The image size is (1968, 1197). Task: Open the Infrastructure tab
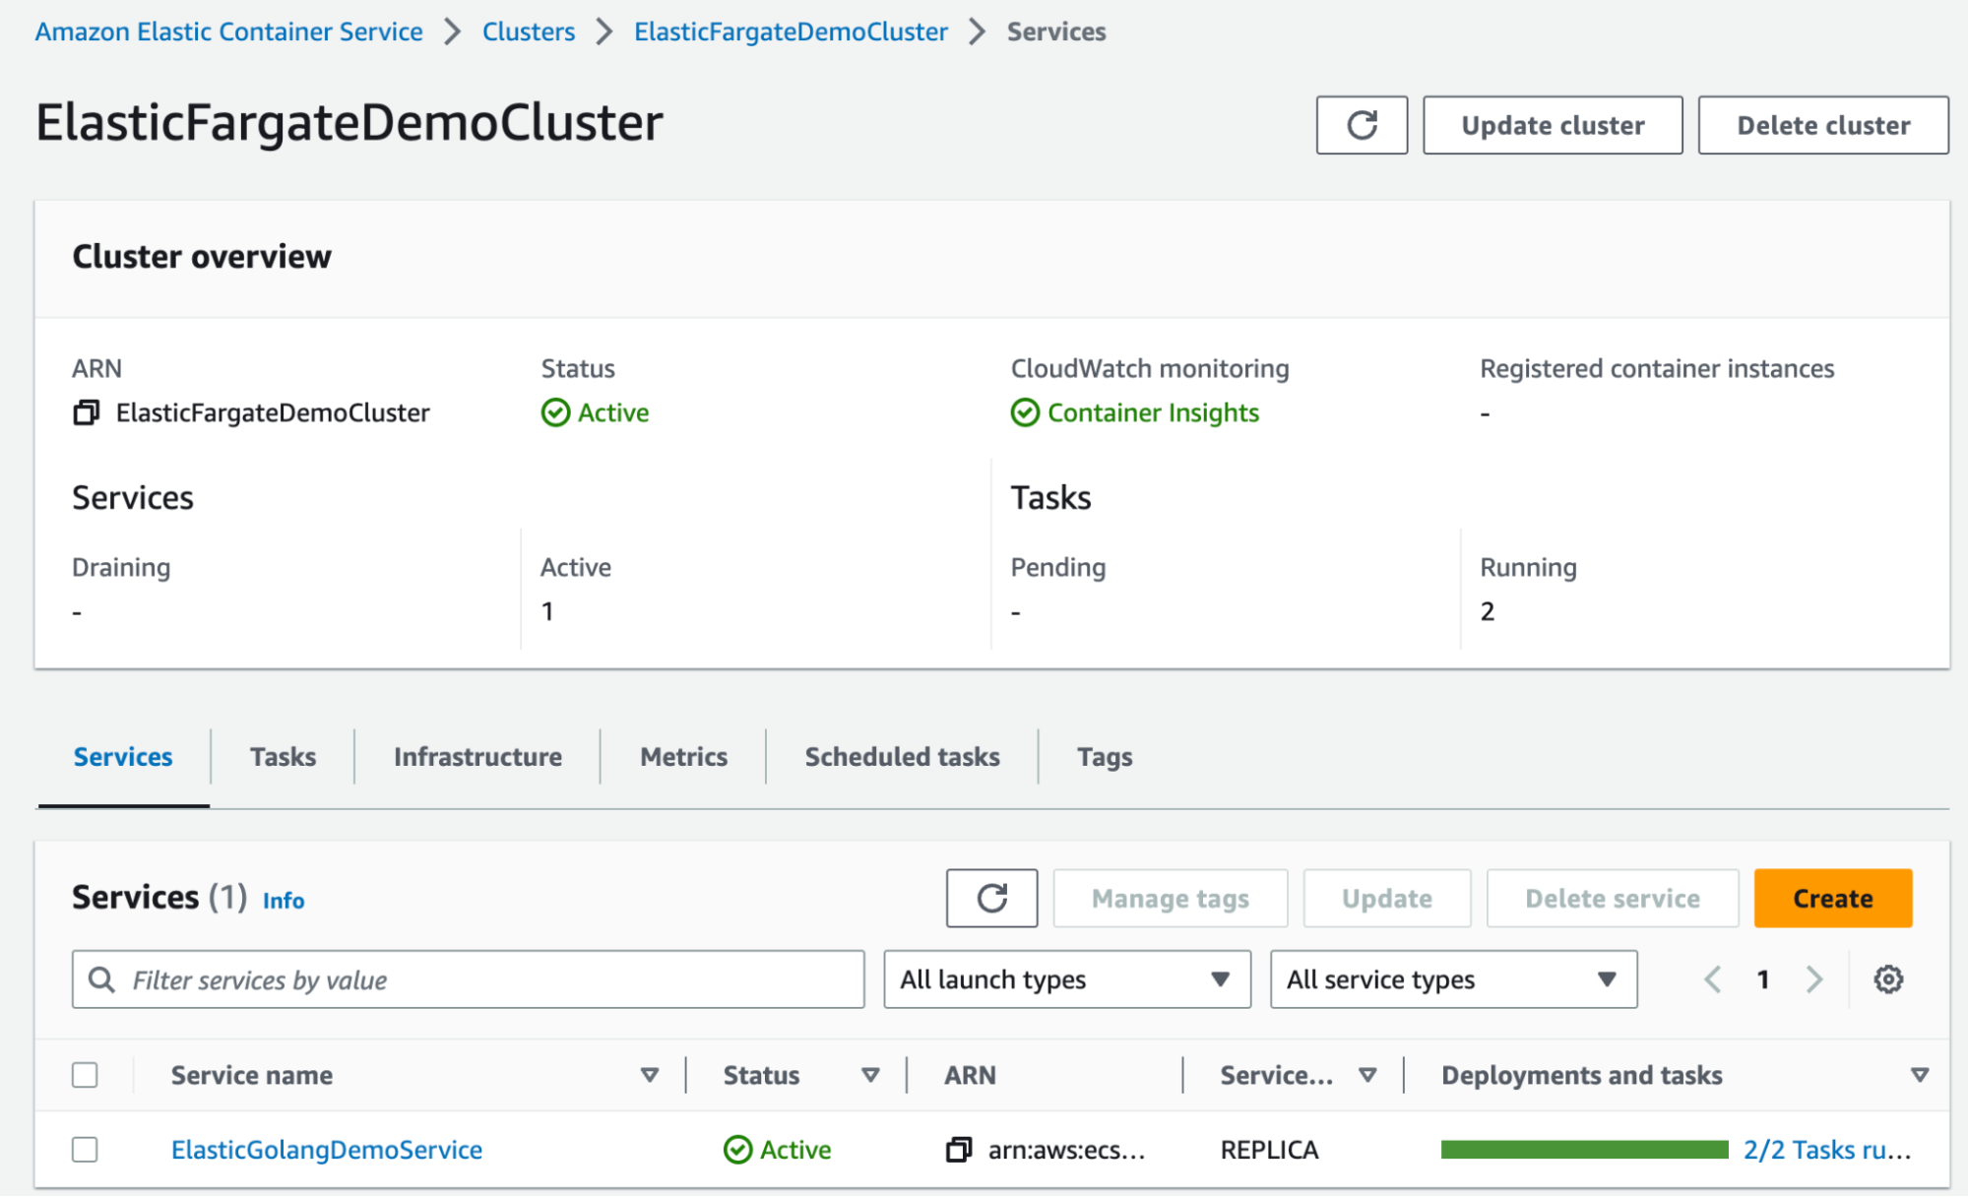pos(477,757)
